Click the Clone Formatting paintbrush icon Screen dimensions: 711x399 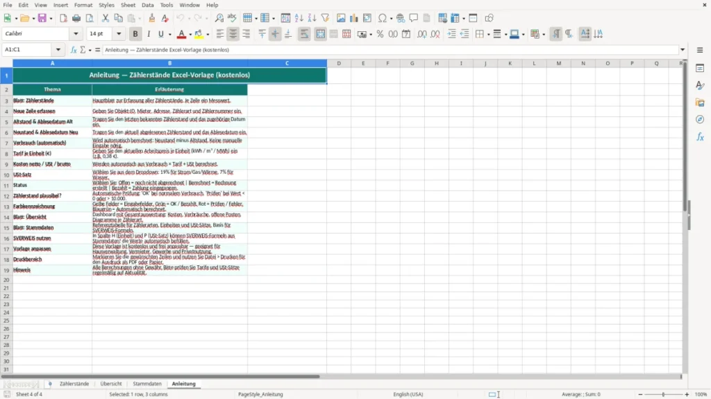(152, 18)
